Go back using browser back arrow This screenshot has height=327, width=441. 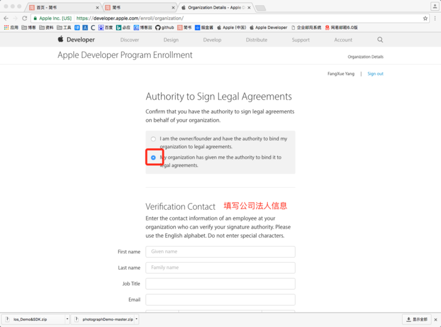pyautogui.click(x=6, y=18)
